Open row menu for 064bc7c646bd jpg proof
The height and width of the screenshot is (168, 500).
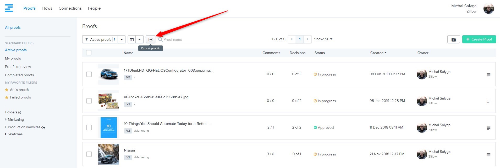coord(488,101)
